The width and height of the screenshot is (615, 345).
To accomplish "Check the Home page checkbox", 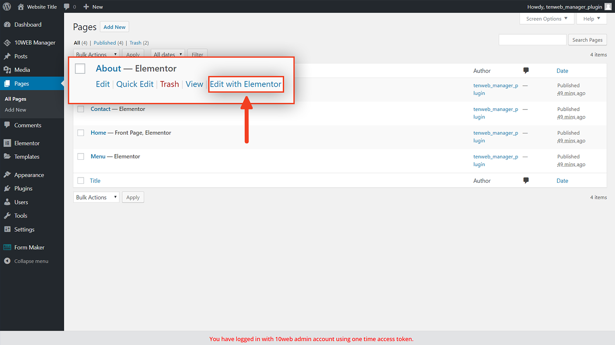I will pos(81,133).
